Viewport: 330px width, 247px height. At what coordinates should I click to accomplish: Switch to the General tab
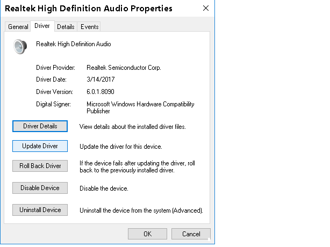coord(18,27)
